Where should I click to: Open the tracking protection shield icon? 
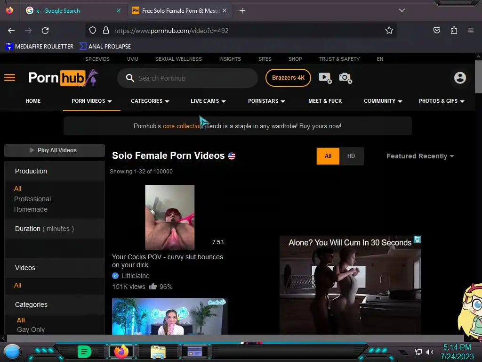point(93,31)
